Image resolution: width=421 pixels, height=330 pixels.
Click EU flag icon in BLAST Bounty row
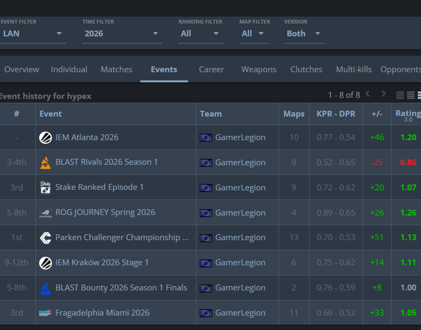pyautogui.click(x=206, y=288)
